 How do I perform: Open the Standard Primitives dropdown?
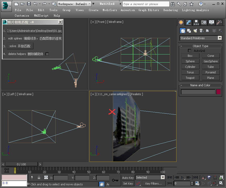coord(201,38)
